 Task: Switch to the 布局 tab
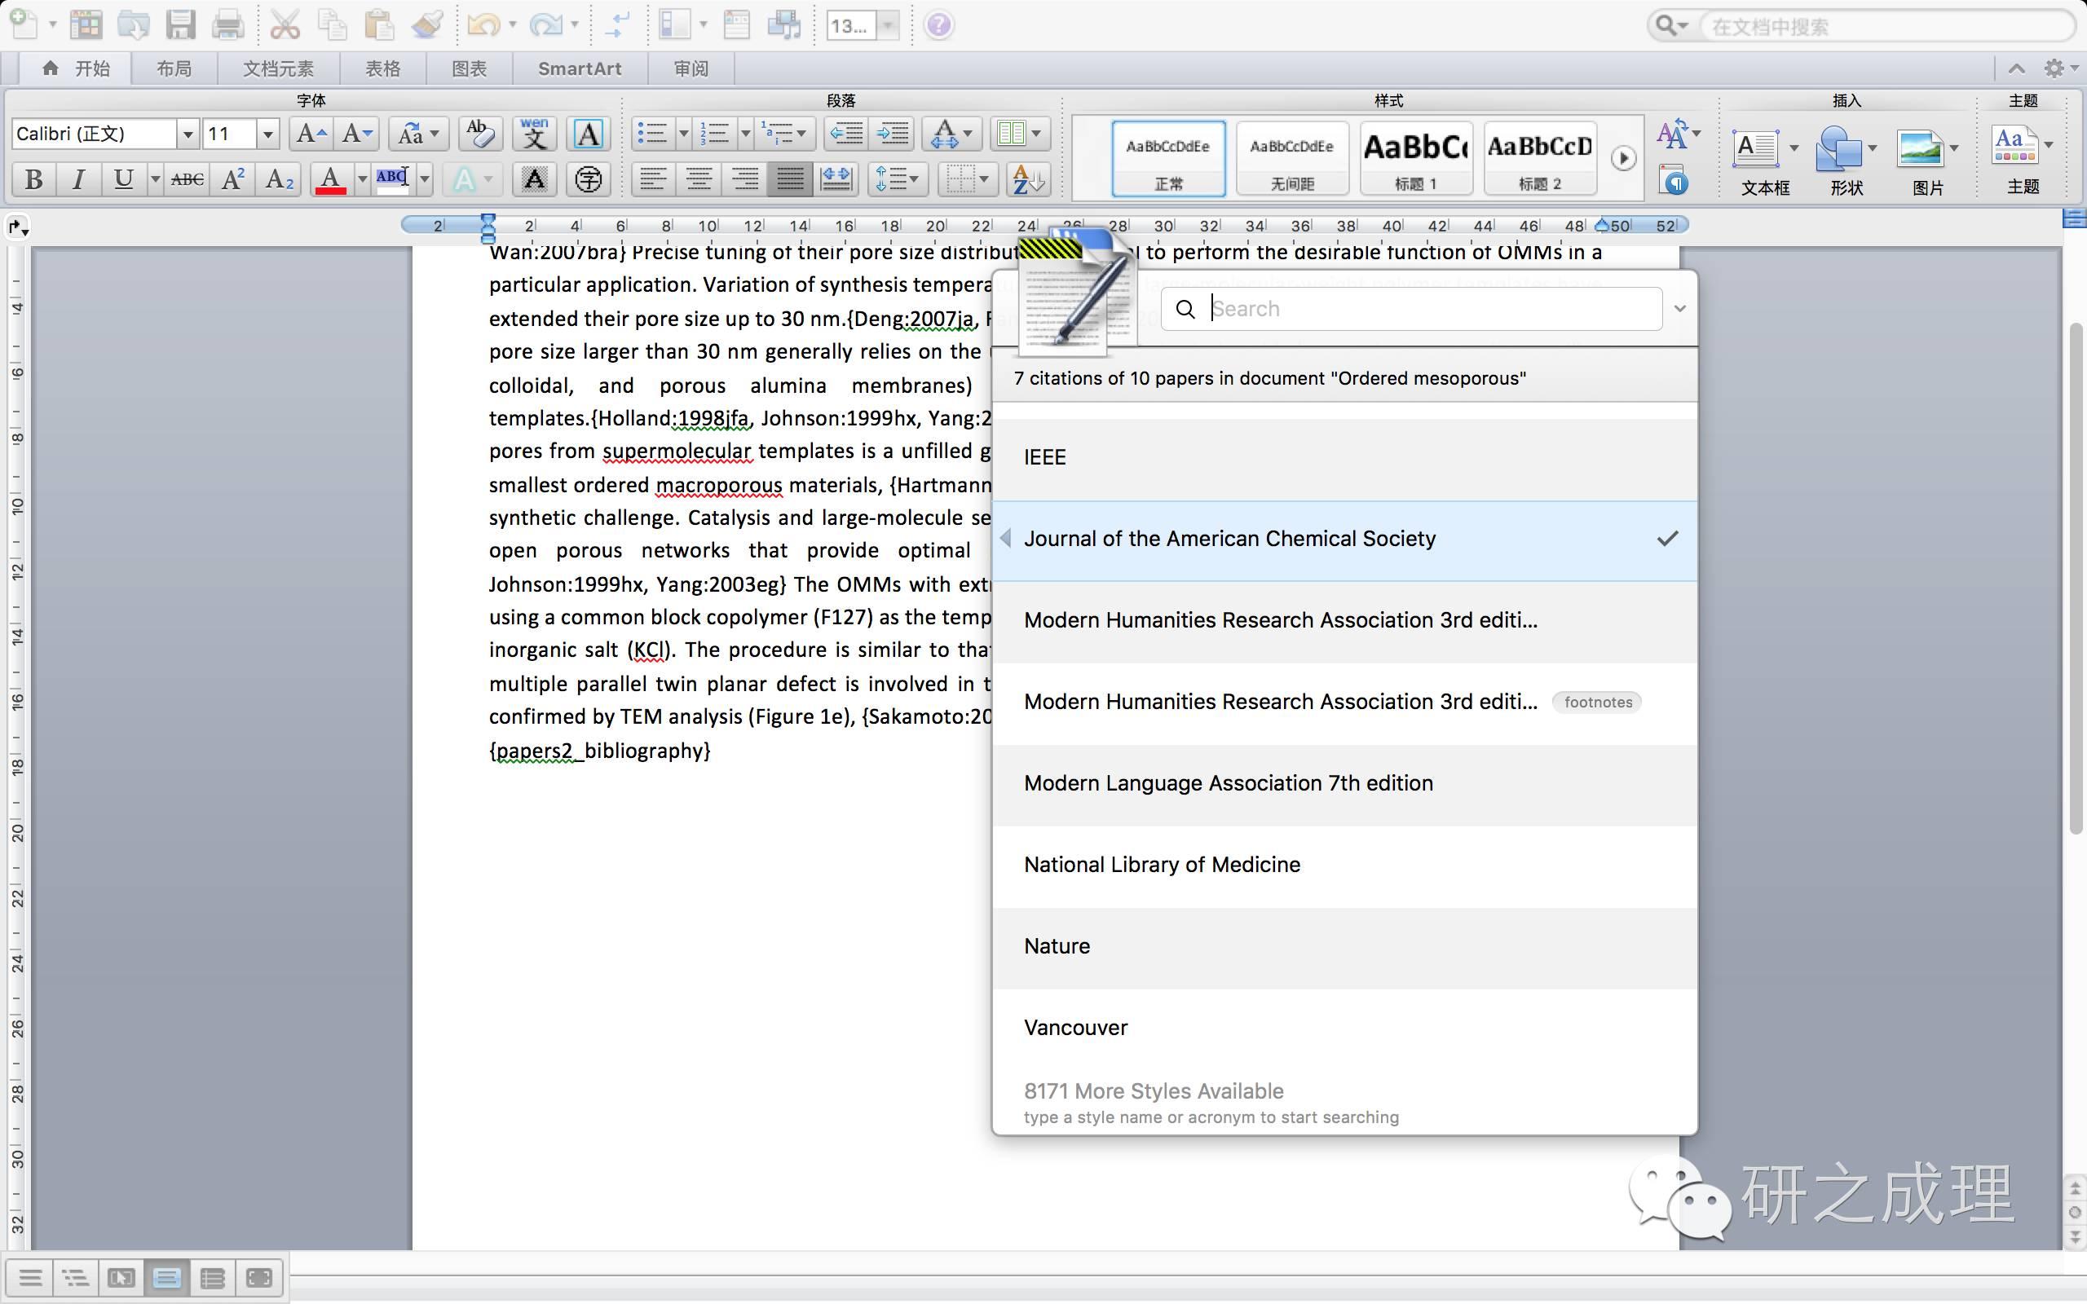tap(174, 68)
